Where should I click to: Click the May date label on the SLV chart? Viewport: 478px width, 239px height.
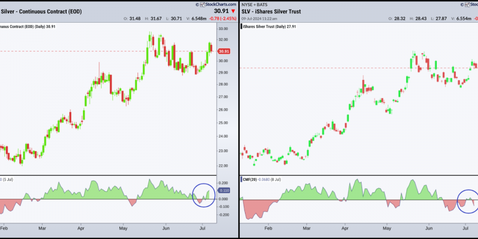tap(387, 228)
